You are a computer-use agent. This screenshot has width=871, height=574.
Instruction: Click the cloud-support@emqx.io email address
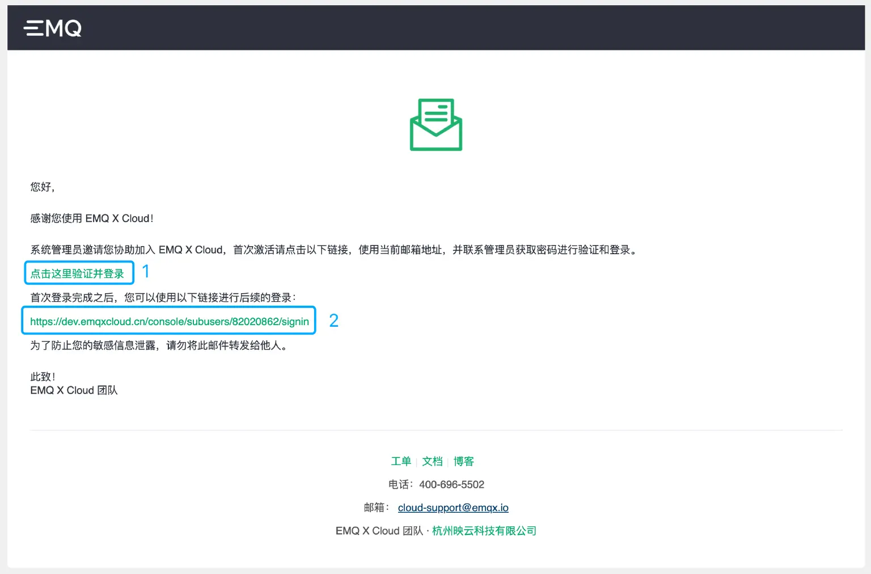click(x=453, y=507)
